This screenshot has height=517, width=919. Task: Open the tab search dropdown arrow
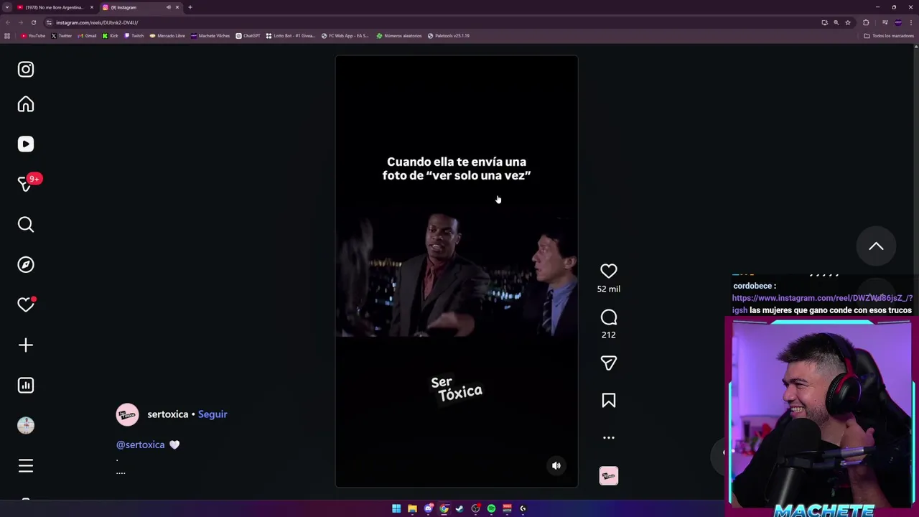(7, 7)
